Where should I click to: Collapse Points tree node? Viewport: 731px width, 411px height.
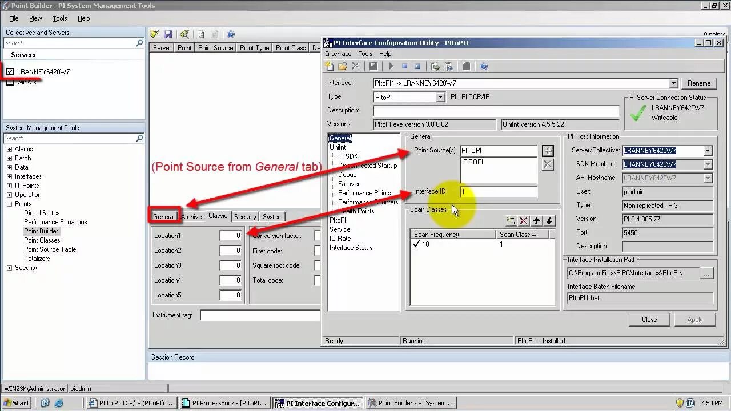(9, 204)
